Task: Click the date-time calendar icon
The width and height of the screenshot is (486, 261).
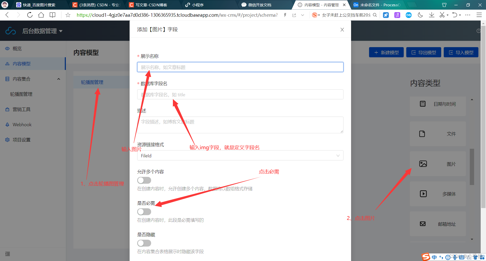Action: [x=423, y=104]
